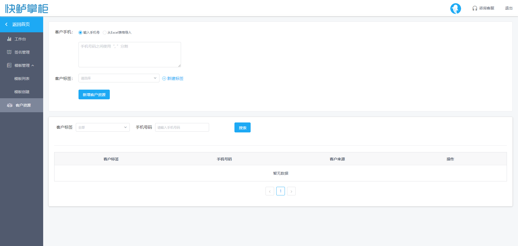This screenshot has width=518, height=246.
Task: Focus the 请输入手机号码 search field
Action: 182,127
